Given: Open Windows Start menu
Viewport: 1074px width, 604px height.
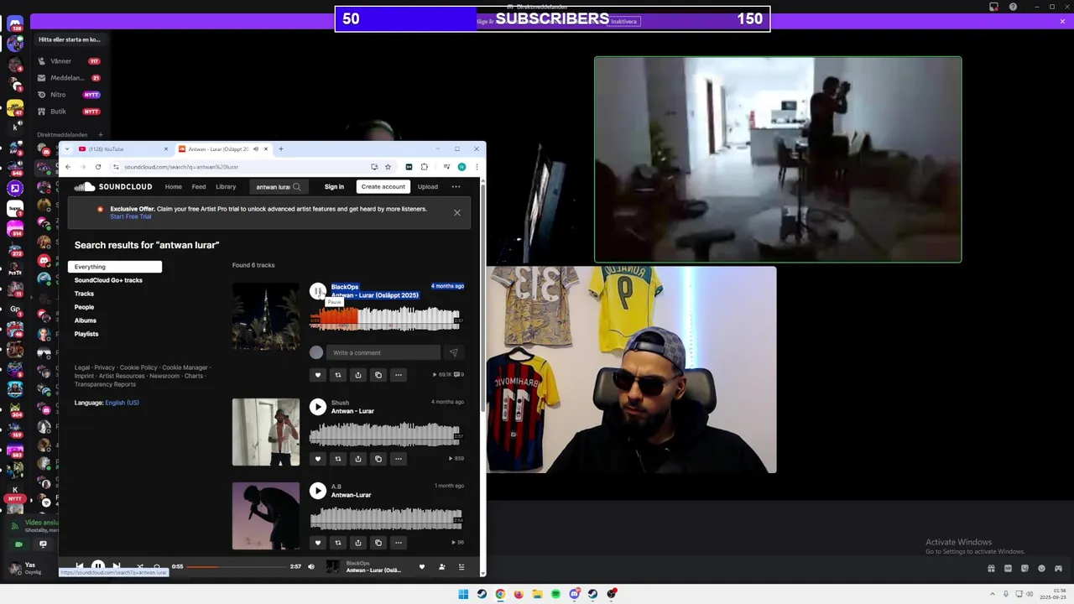Looking at the screenshot, I should (463, 594).
